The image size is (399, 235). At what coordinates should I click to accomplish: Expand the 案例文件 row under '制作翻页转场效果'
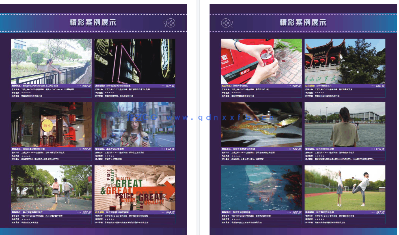tap(339, 216)
